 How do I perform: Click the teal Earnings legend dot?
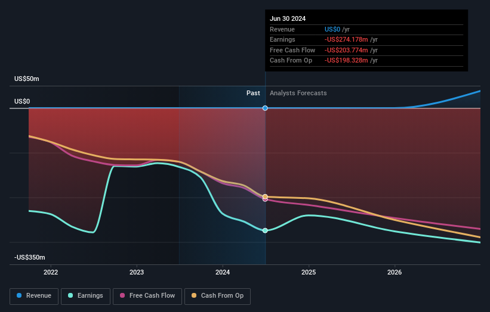click(70, 295)
